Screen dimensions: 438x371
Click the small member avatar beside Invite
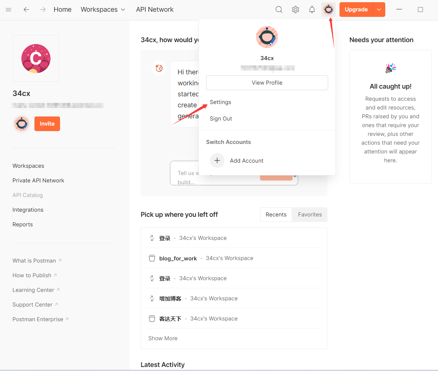coord(22,124)
